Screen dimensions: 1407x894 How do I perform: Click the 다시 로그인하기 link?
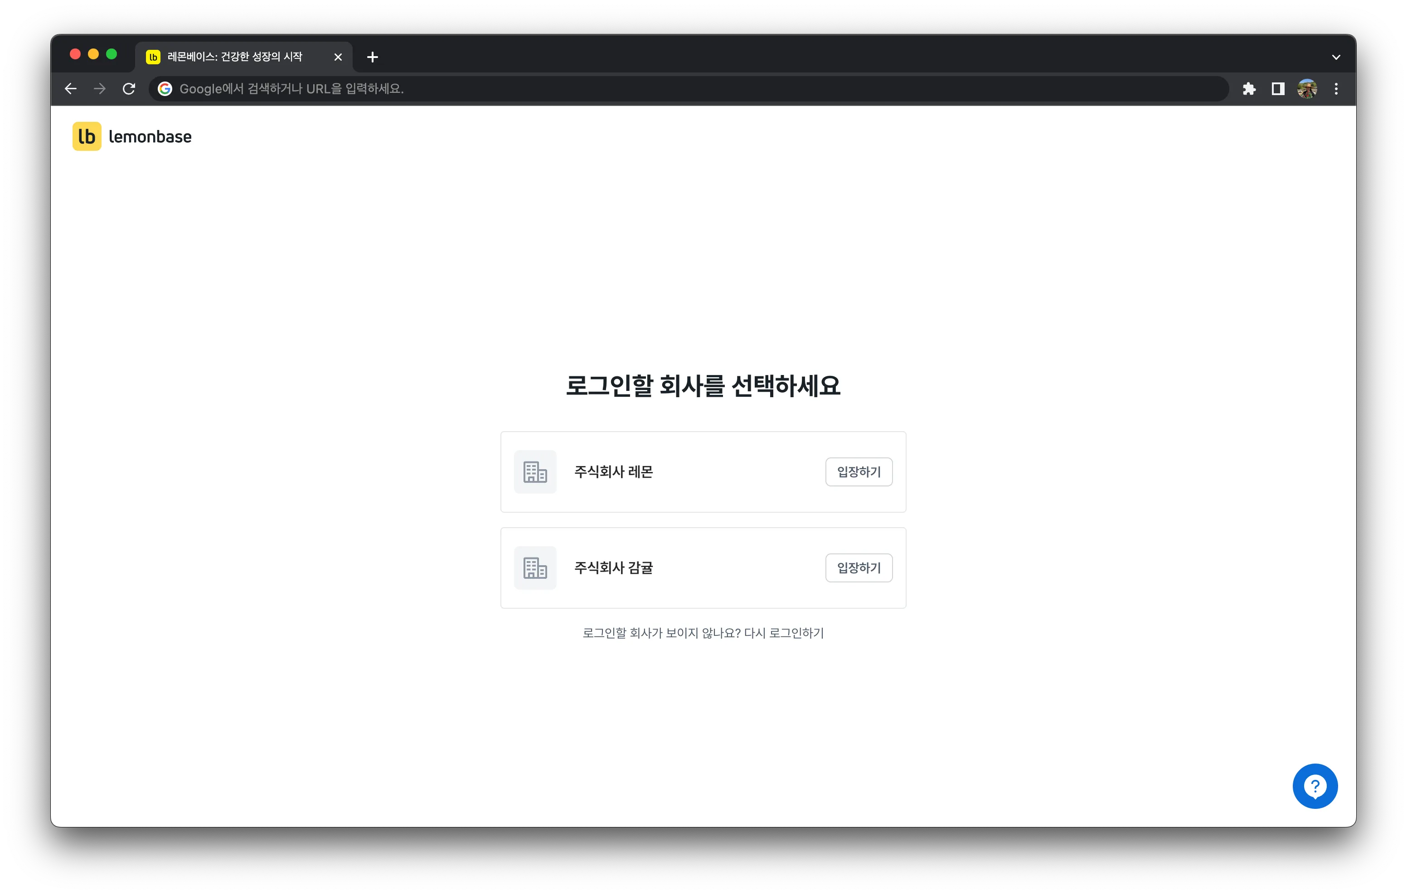coord(784,633)
